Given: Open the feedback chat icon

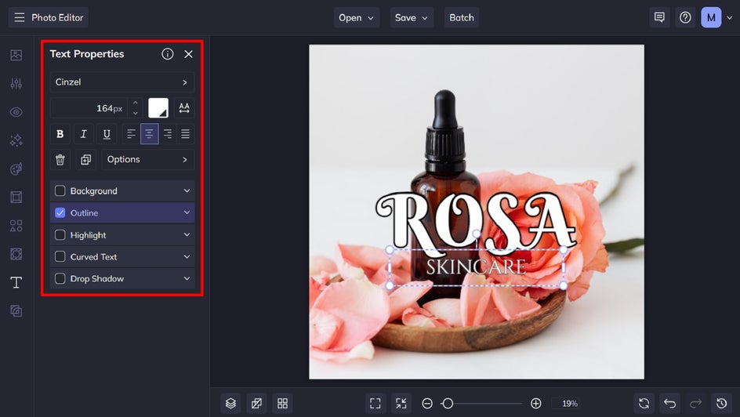Looking at the screenshot, I should (x=659, y=17).
